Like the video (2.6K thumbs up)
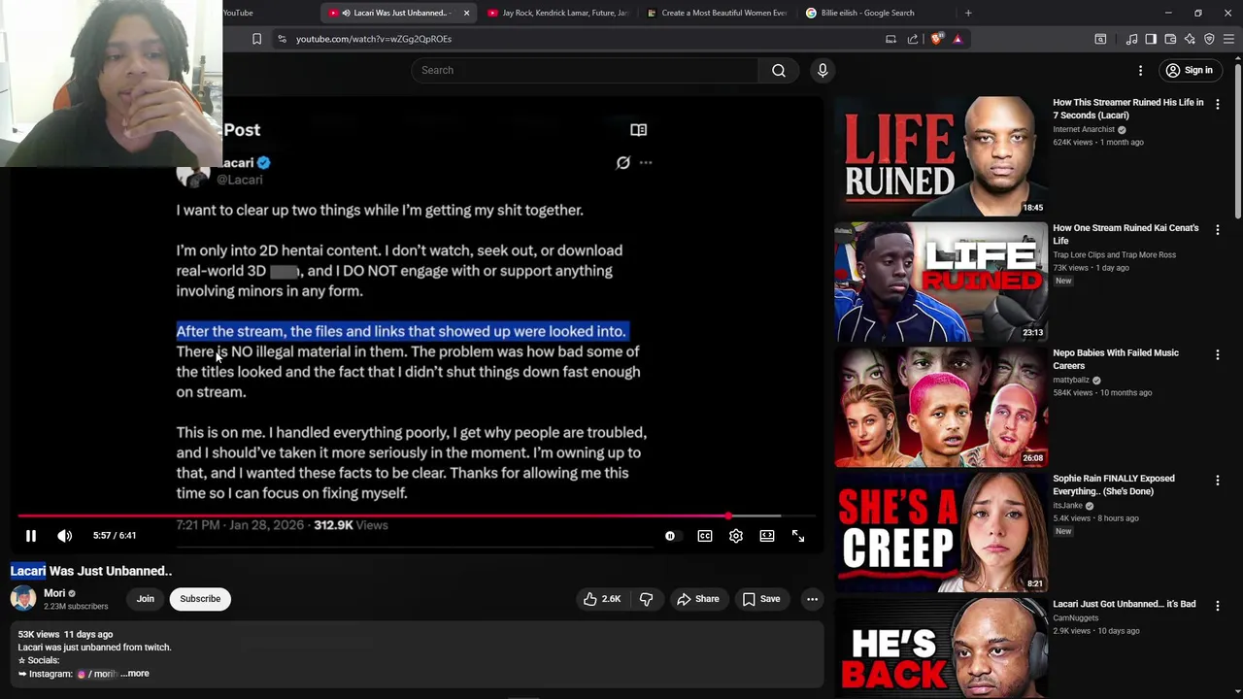 point(602,599)
